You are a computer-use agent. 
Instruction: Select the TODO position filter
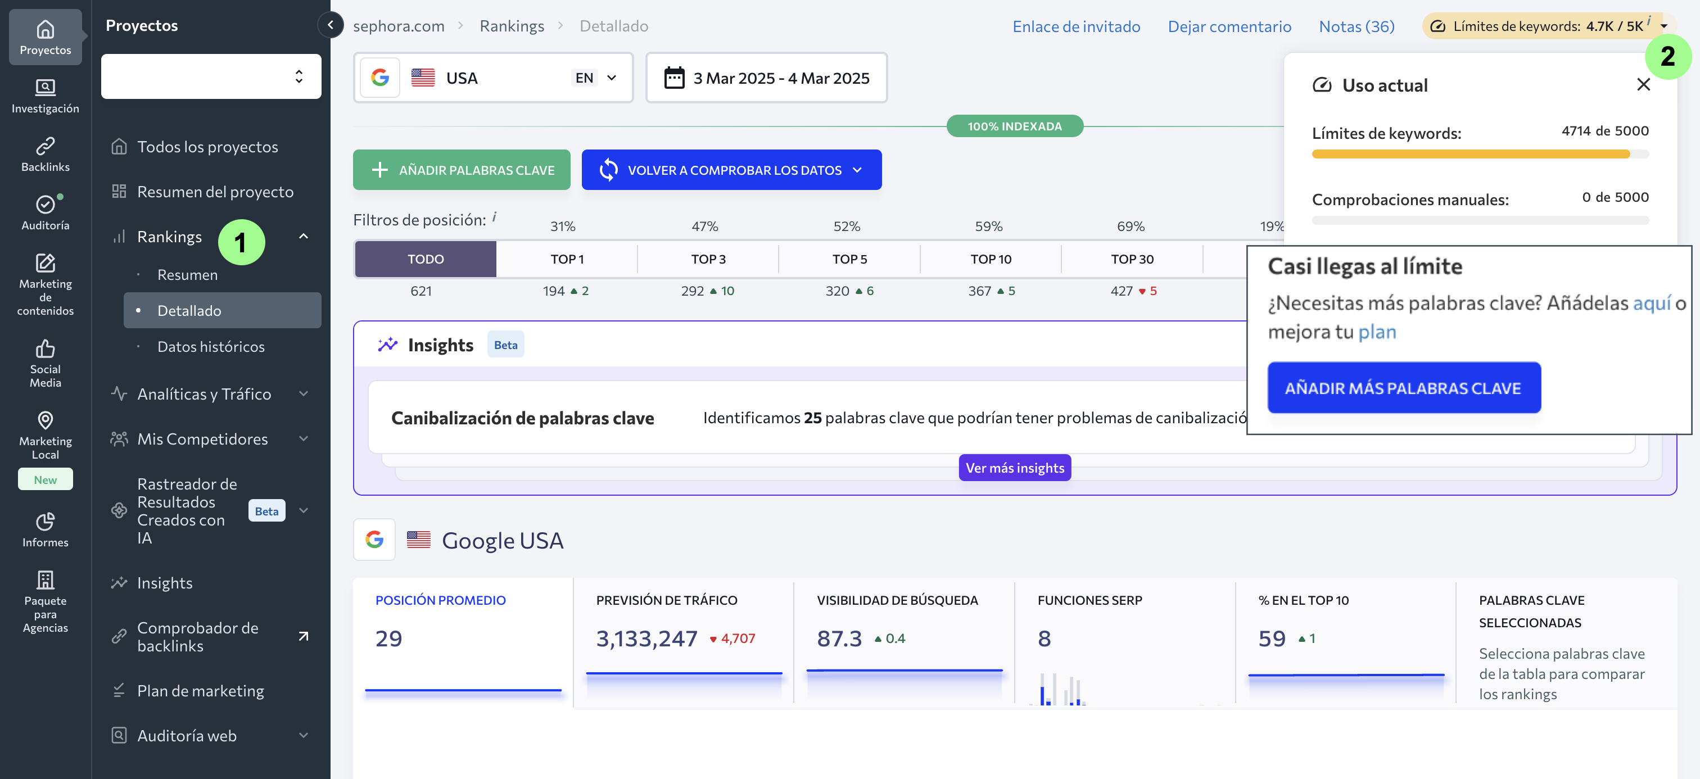click(426, 259)
